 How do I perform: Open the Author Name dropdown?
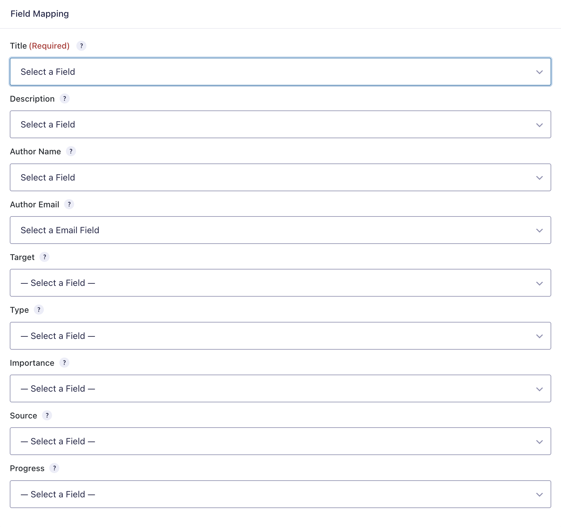pos(280,177)
